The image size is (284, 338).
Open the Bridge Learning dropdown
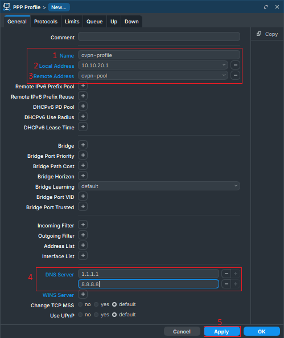[x=236, y=186]
